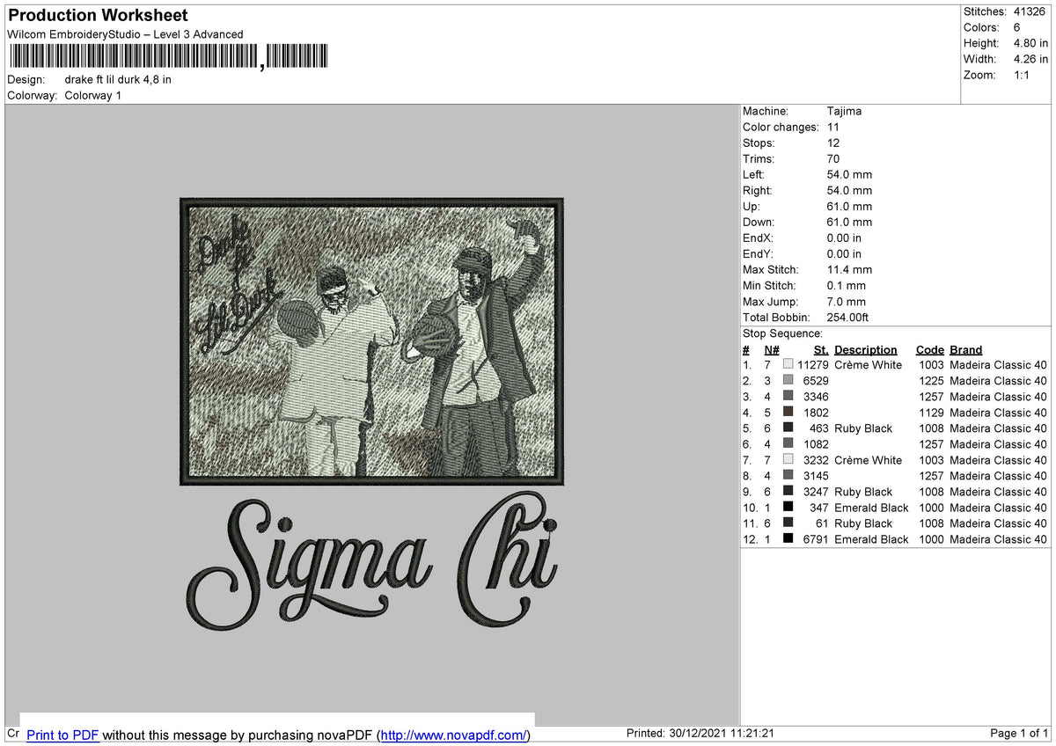Click the Total Bobbin value 254.00ft
Screen dimensions: 1056x746
point(848,317)
